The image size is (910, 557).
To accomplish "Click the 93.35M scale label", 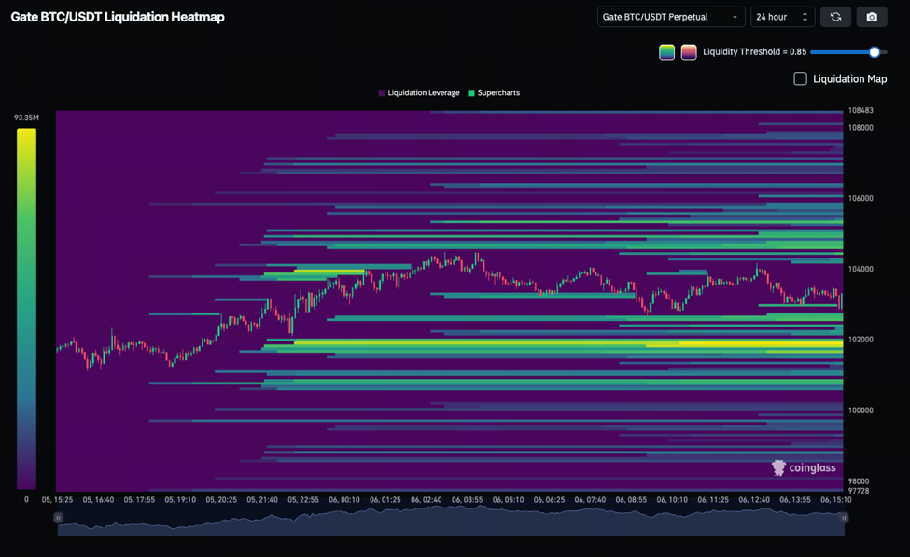I will (25, 117).
